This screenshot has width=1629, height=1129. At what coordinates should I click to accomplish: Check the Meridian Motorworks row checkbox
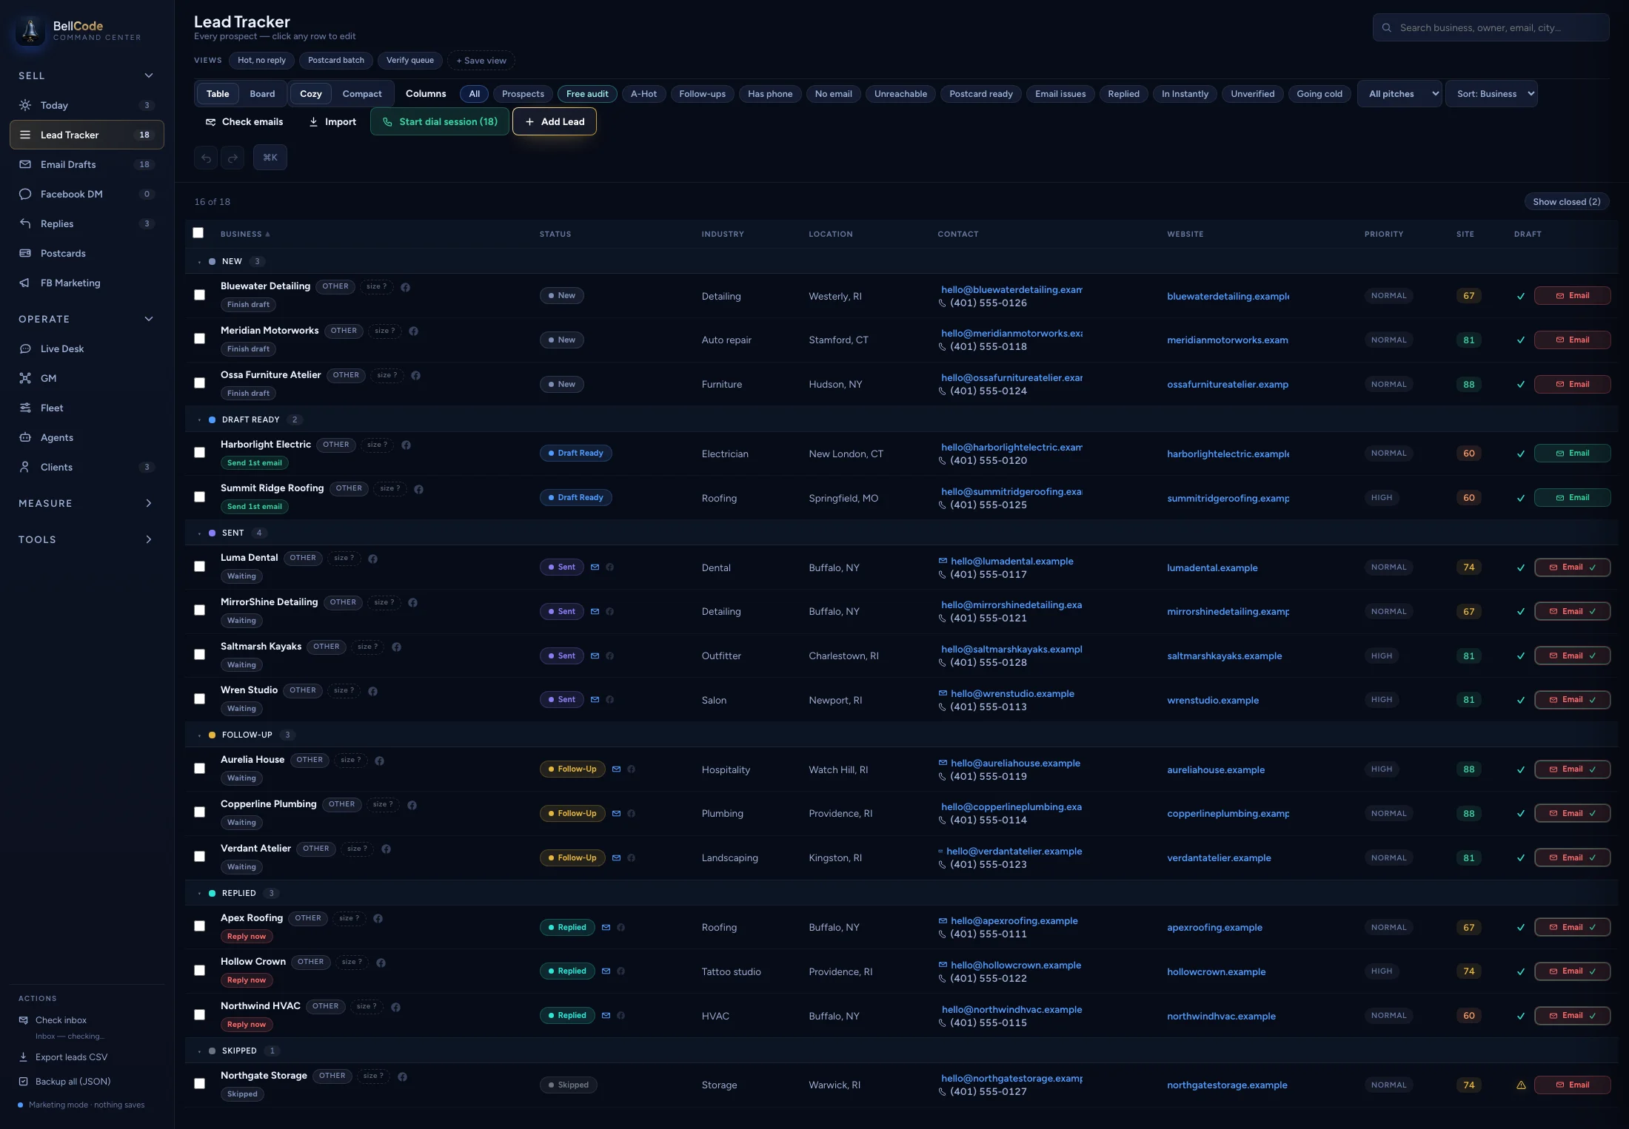(199, 339)
